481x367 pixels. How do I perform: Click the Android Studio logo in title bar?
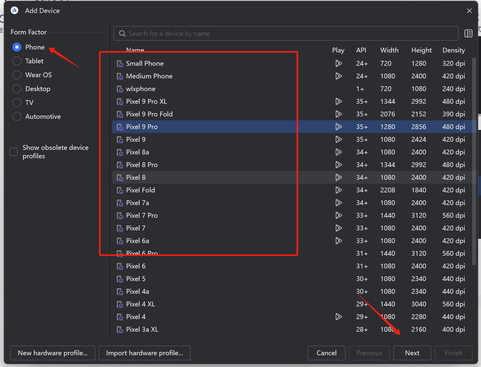14,11
